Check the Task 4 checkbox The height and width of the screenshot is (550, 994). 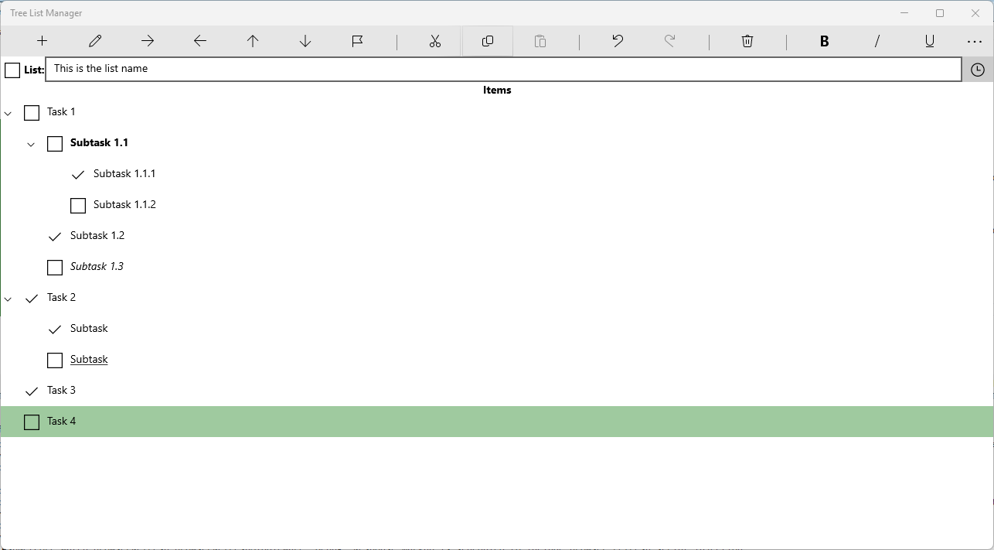[31, 422]
